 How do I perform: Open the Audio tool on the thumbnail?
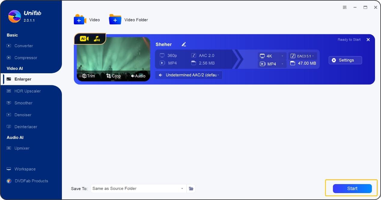[x=138, y=76]
